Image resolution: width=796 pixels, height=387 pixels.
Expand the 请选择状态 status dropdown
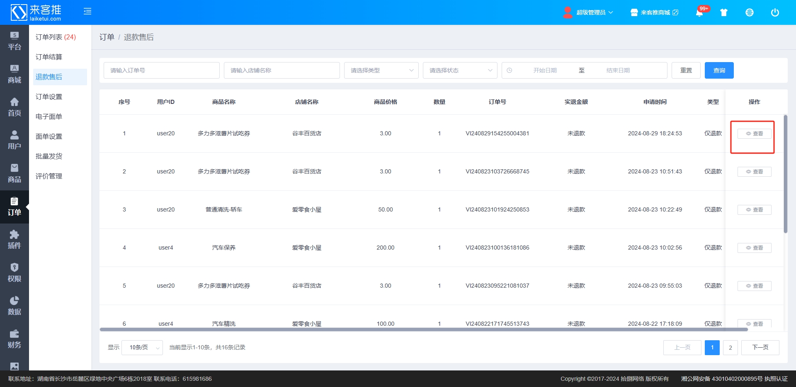coord(460,70)
